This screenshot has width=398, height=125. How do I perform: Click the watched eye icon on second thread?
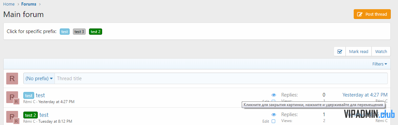pos(274,115)
